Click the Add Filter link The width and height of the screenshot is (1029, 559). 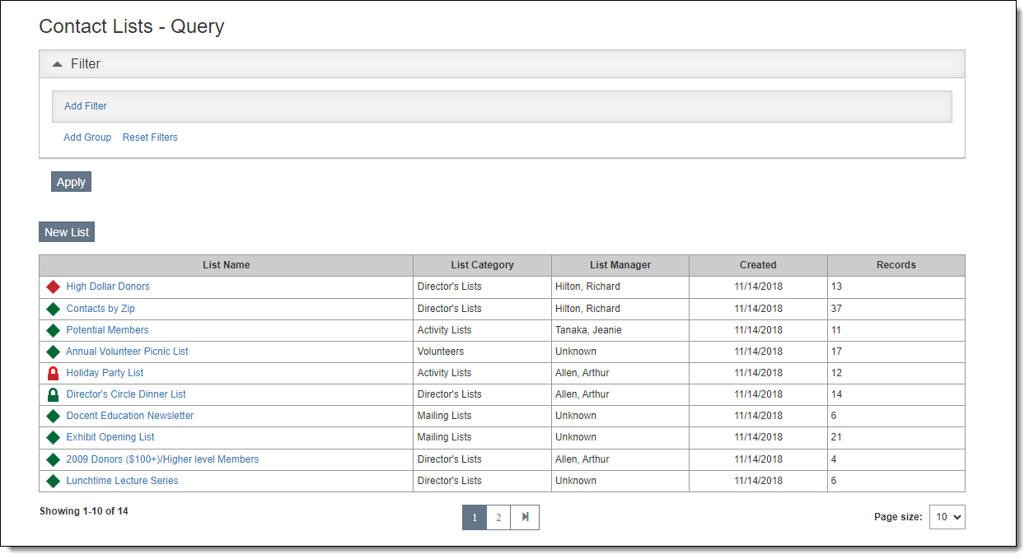tap(86, 106)
